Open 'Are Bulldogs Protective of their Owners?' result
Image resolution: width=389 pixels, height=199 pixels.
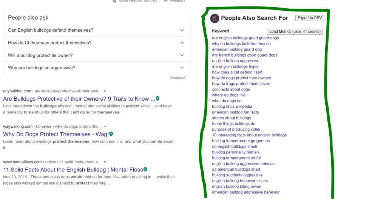[x=79, y=99]
